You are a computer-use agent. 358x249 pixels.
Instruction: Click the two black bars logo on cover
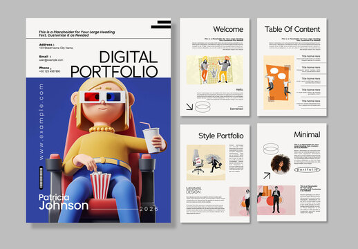click(161, 24)
